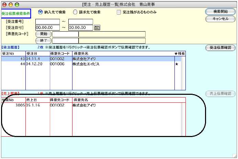Image resolution: width=238 pixels, height=159 pixels.
Task: Click the キャンセル button
Action: pos(220,19)
